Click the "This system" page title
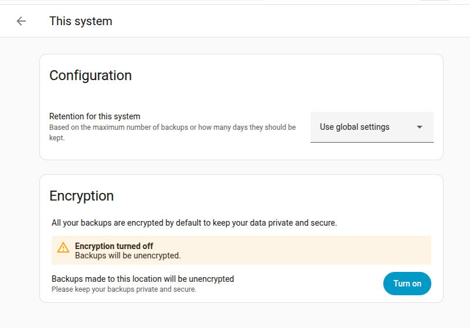Screen dimensions: 470x328 [81, 21]
